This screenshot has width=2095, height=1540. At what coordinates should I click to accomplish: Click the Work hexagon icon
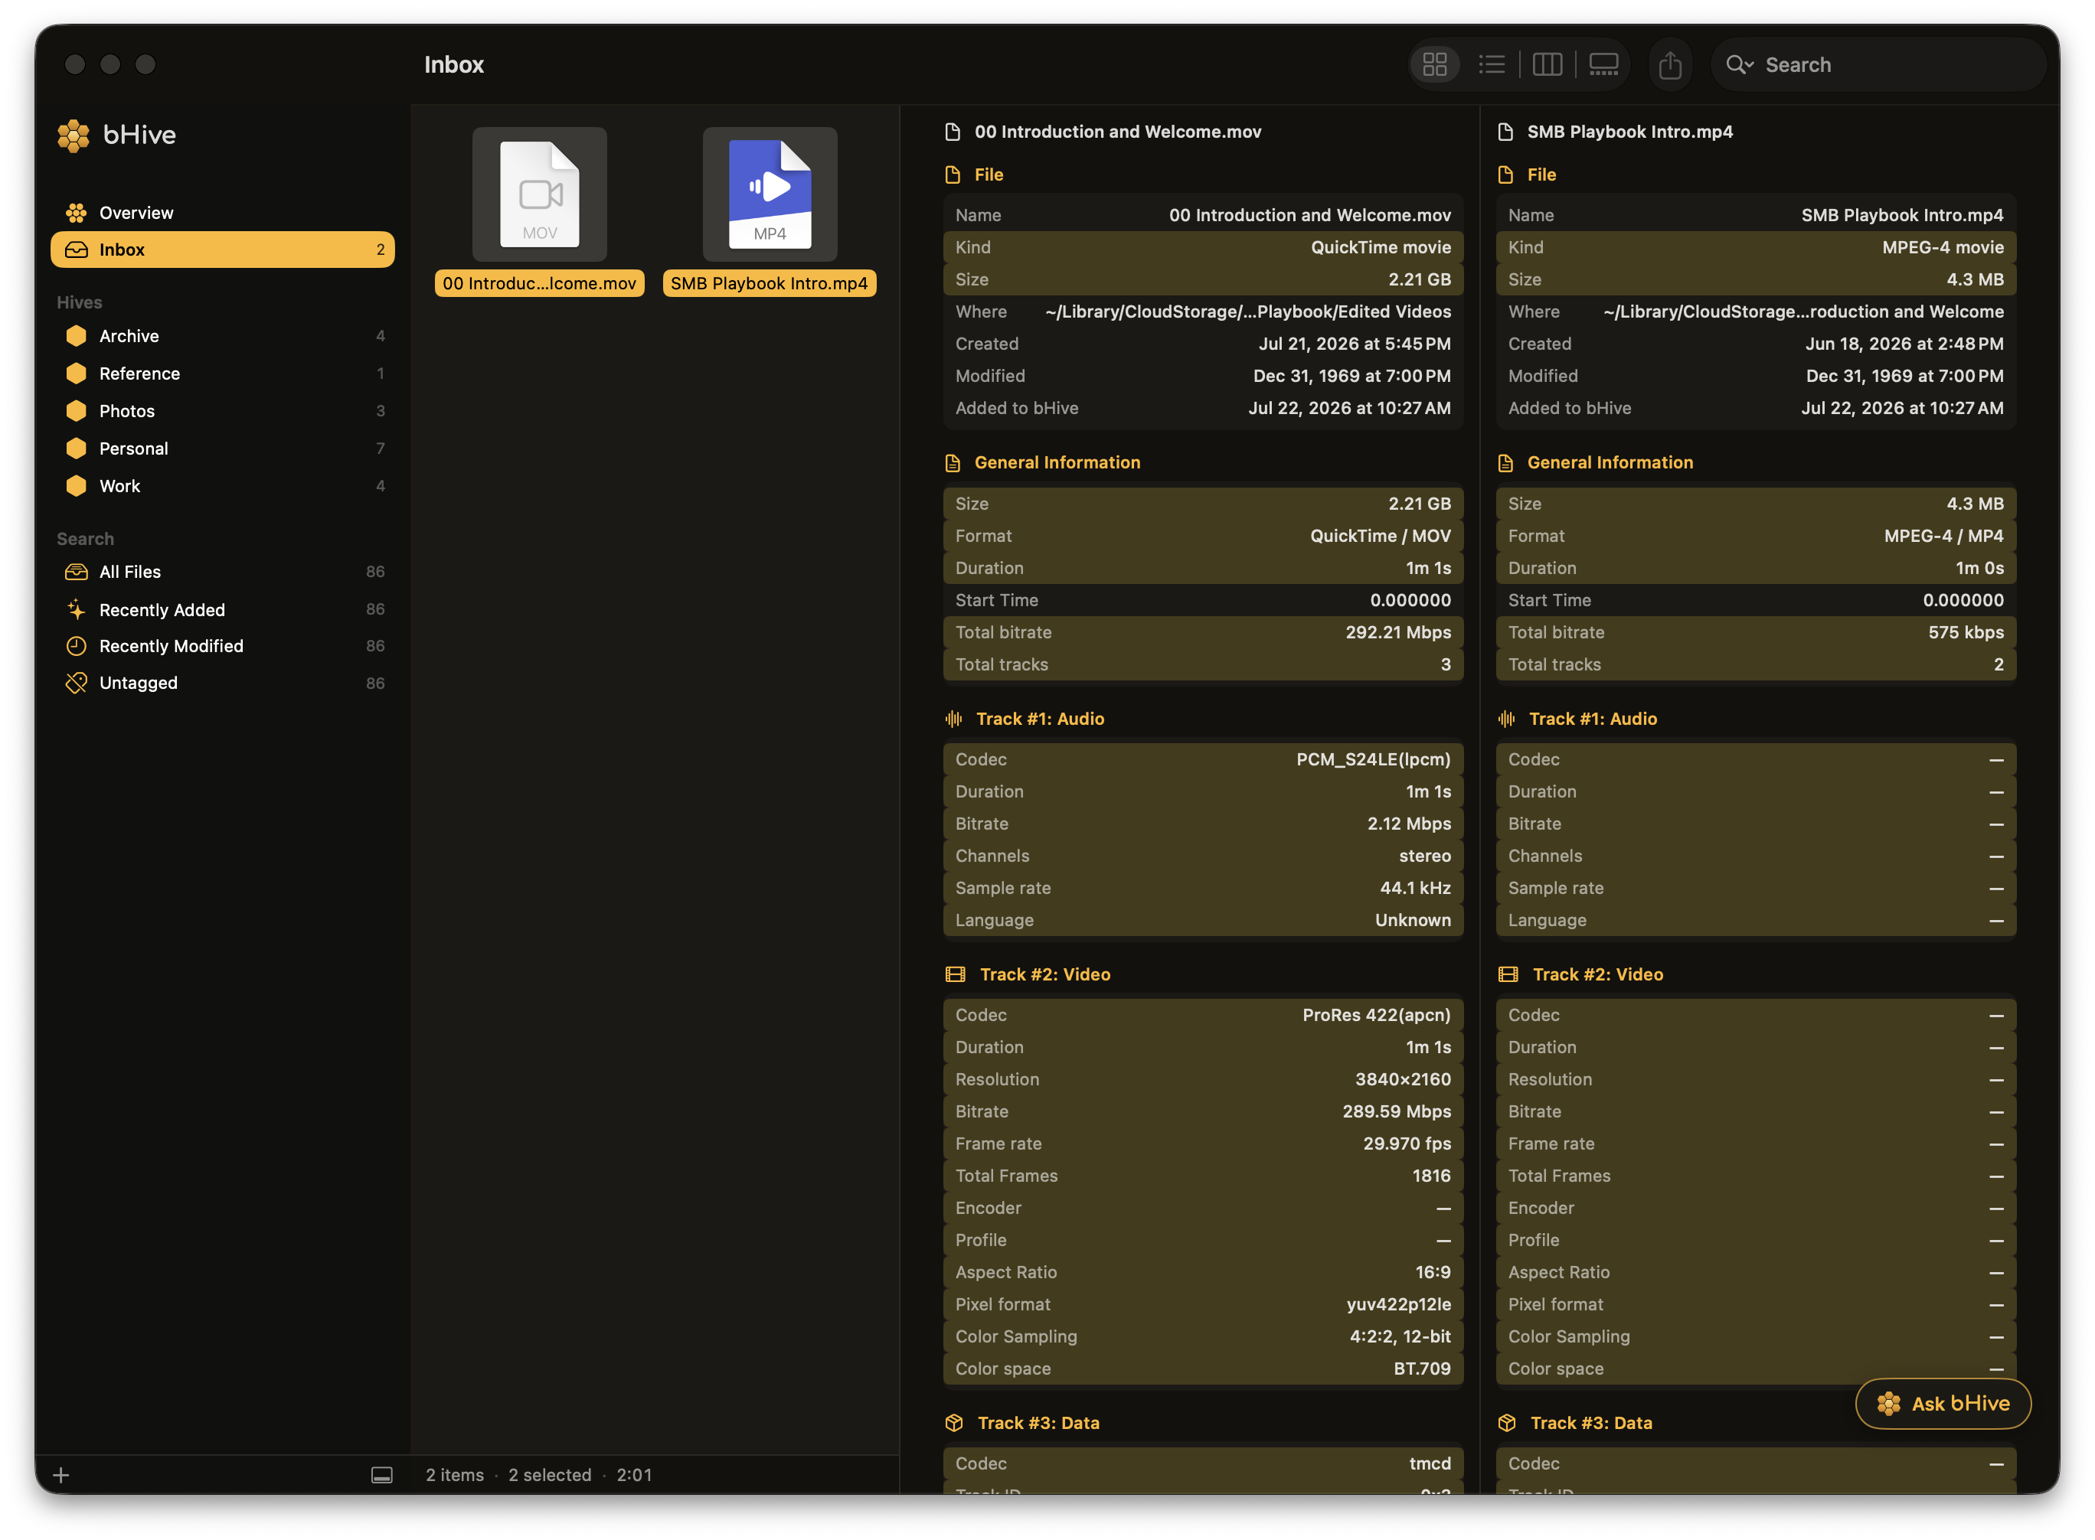pos(77,486)
